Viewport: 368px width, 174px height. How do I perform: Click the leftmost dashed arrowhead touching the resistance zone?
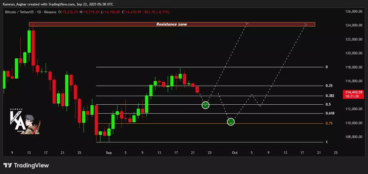(247, 23)
